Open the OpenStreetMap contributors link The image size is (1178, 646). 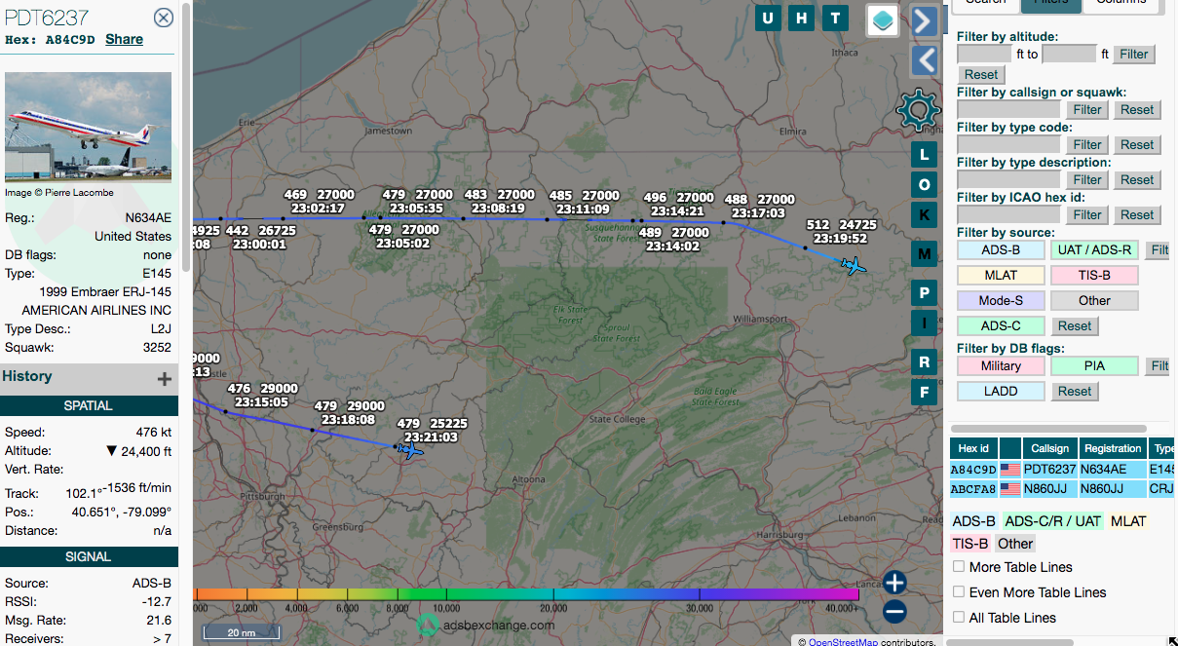tap(844, 642)
